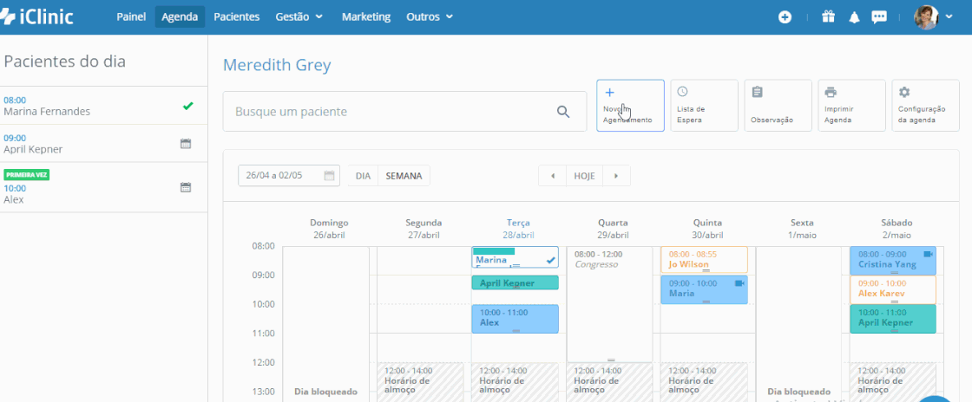972x402 pixels.
Task: Click the PRIMEIRA VEZ badge
Action: tap(27, 175)
